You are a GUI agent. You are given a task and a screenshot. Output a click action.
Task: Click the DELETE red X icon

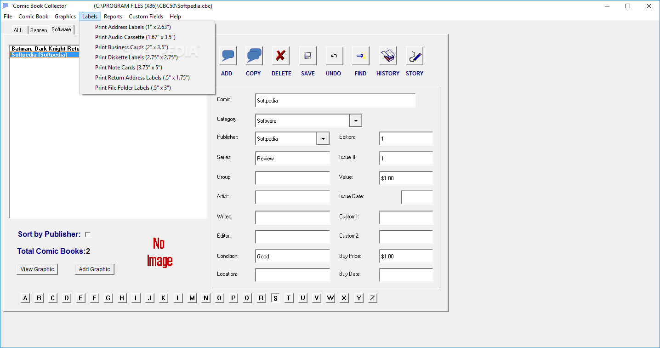pos(281,56)
